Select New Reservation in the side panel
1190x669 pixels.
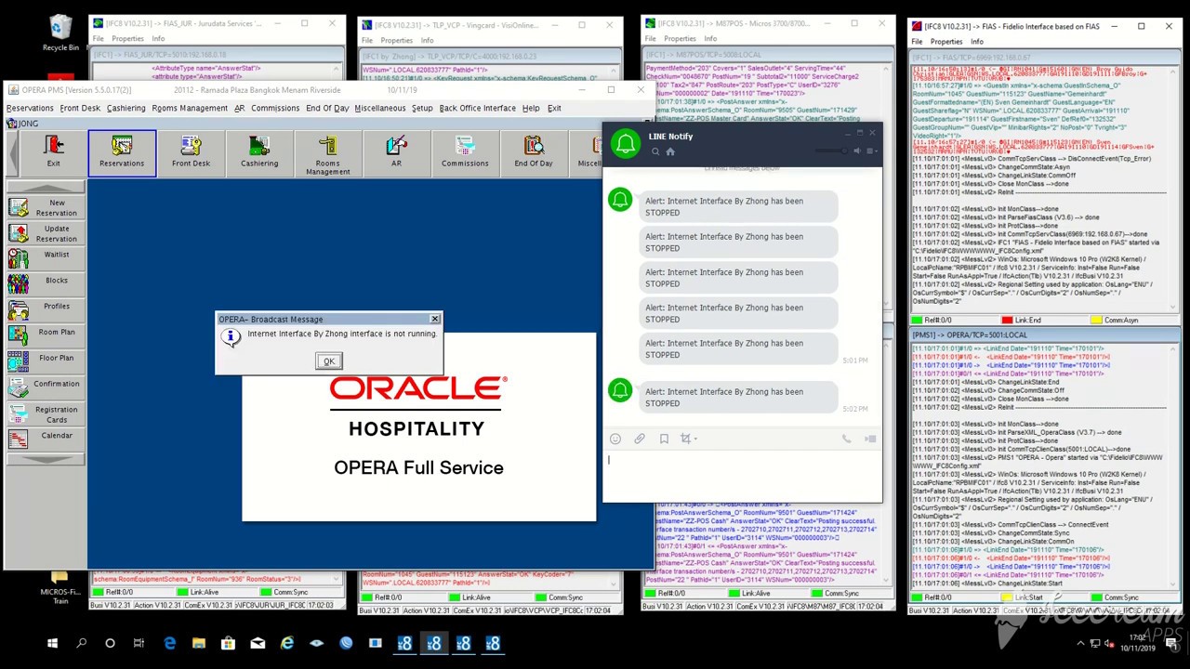click(x=46, y=207)
